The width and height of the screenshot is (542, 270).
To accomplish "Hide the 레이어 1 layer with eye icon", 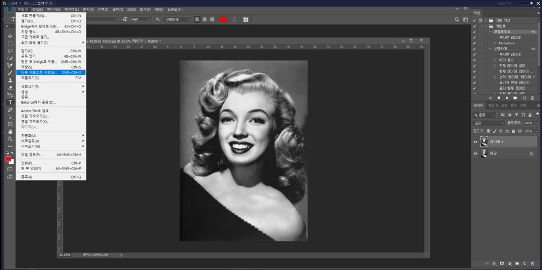I will click(475, 141).
